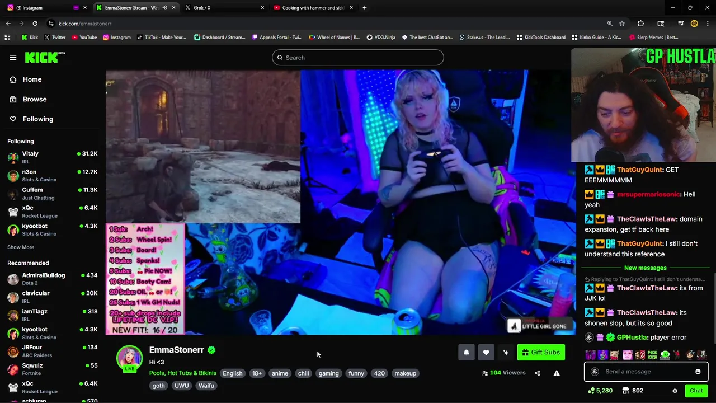Select the funny tag
This screenshot has height=403, width=716.
(356, 373)
